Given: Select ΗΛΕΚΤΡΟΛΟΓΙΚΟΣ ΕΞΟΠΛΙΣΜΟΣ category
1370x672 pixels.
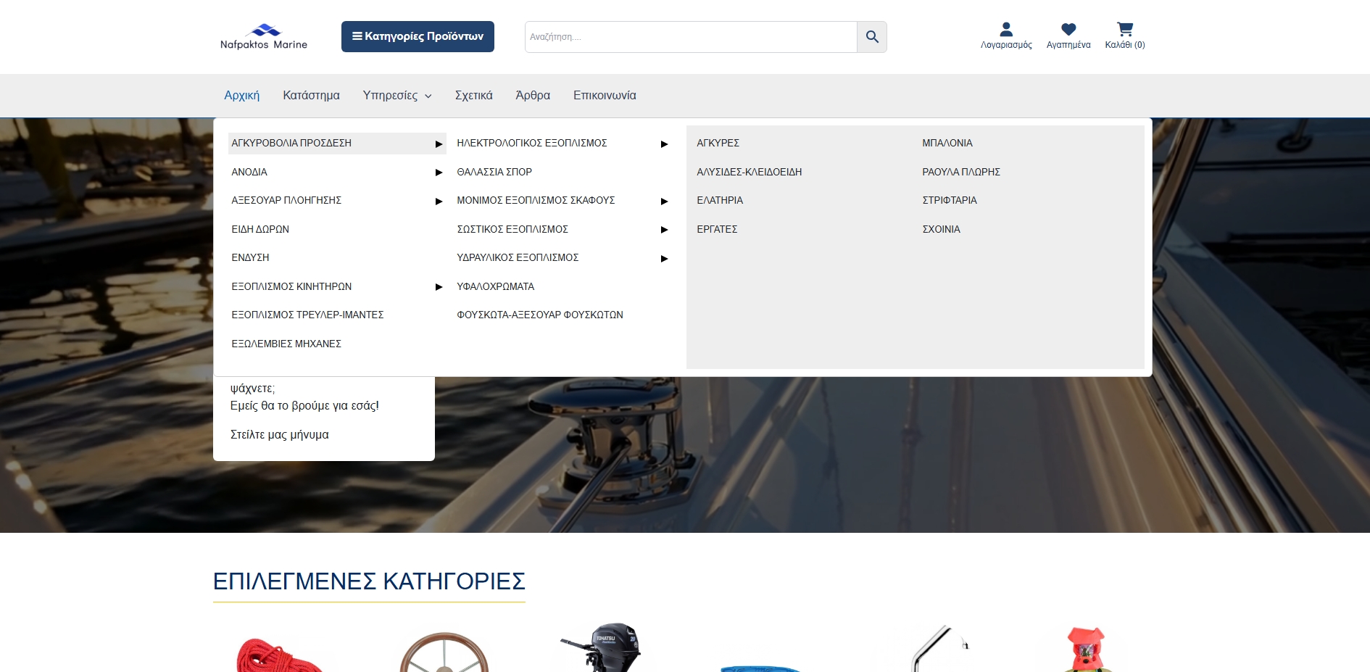Looking at the screenshot, I should (532, 144).
